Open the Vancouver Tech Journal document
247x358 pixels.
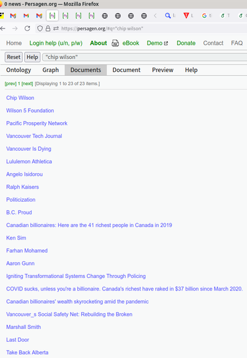34,136
